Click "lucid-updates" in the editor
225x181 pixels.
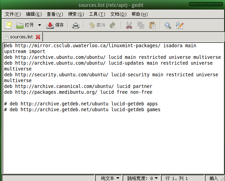coord(126,63)
